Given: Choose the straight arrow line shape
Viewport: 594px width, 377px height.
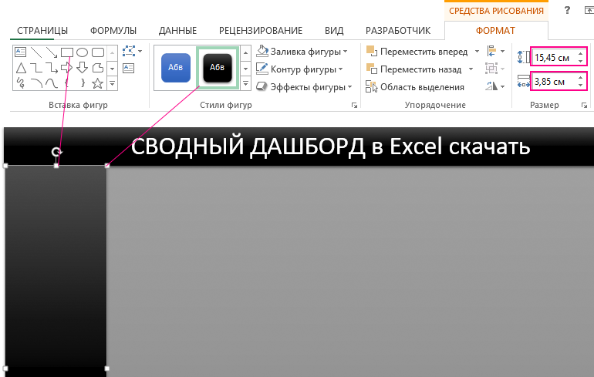Looking at the screenshot, I should (x=52, y=52).
